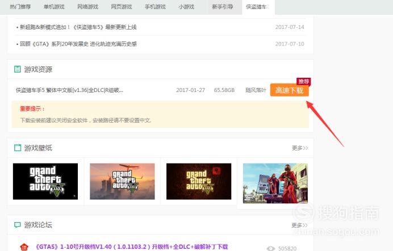This screenshot has width=393, height=251.
Task: Open article 回顾《GTA》系列20年发展史
Action: pyautogui.click(x=78, y=44)
